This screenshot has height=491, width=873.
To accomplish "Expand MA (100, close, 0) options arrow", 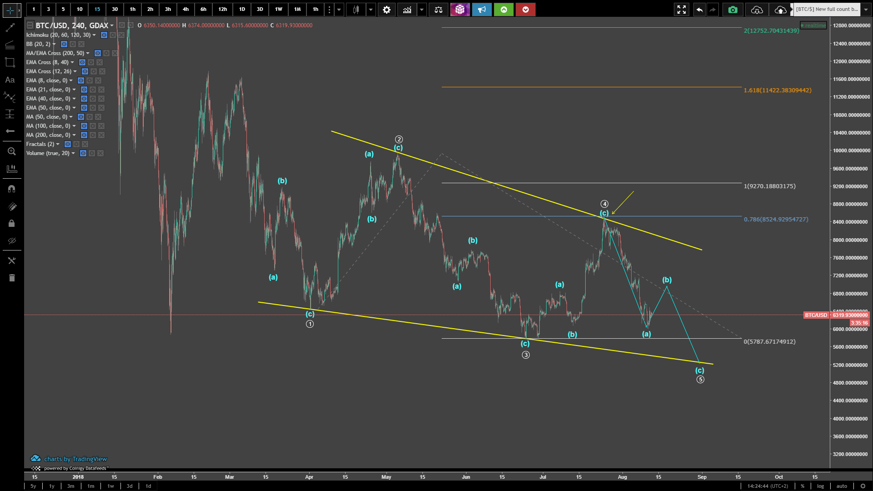I will click(x=74, y=126).
